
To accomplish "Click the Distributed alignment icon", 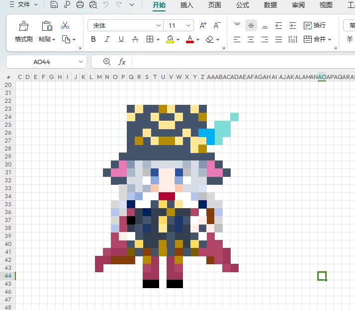I will tap(293, 39).
